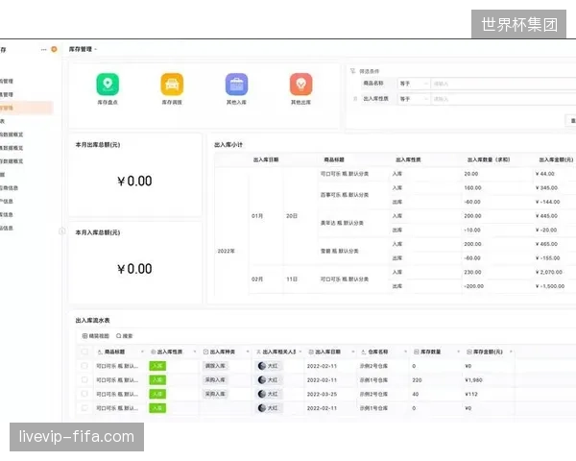Image resolution: width=576 pixels, height=461 pixels.
Task: Click the 搜索 magnifier icon
Action: pos(119,336)
